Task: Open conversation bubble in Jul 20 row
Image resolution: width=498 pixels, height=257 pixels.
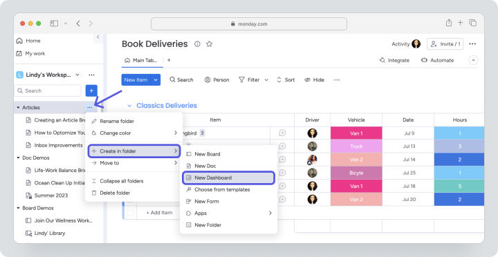Action: pos(282,199)
